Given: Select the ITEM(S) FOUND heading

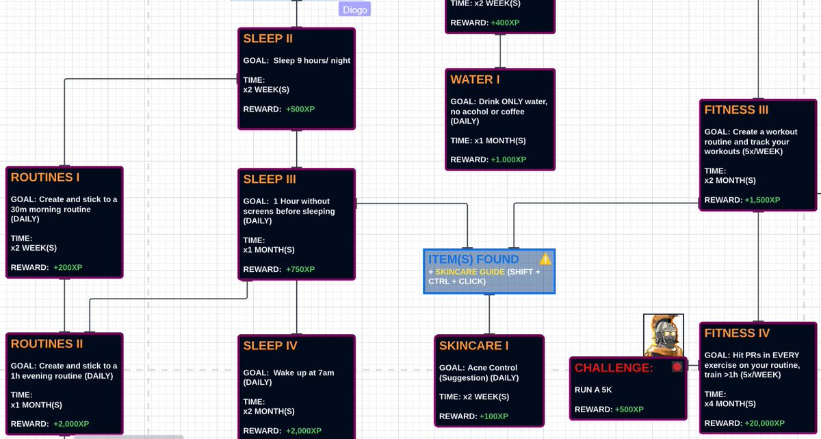Looking at the screenshot, I should click(x=473, y=260).
